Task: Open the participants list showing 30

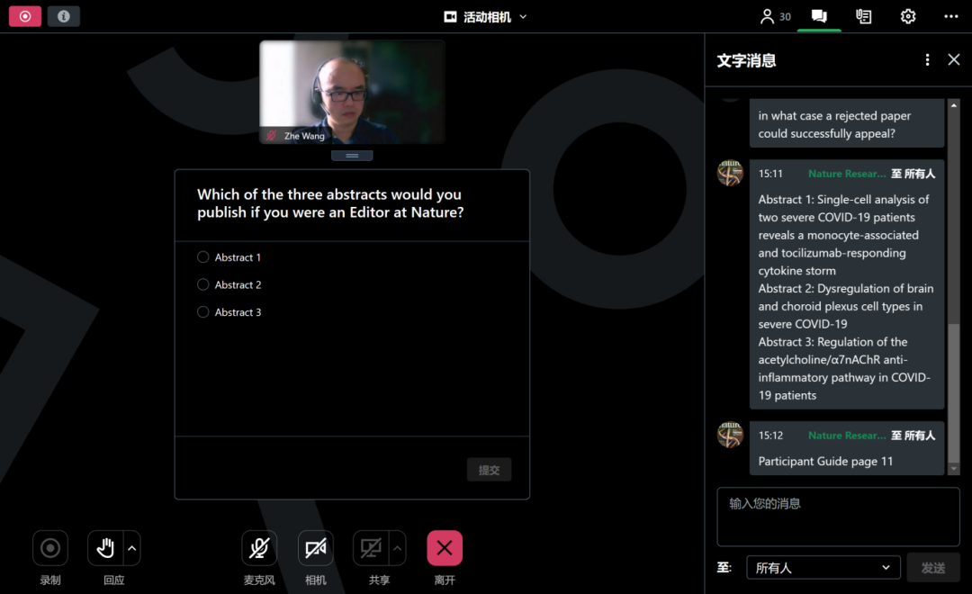Action: (x=775, y=16)
